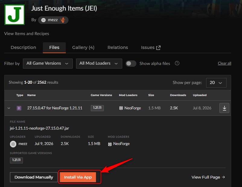Click the 1.21.11 game version tag in table row
The width and height of the screenshot is (242, 187).
click(x=97, y=108)
